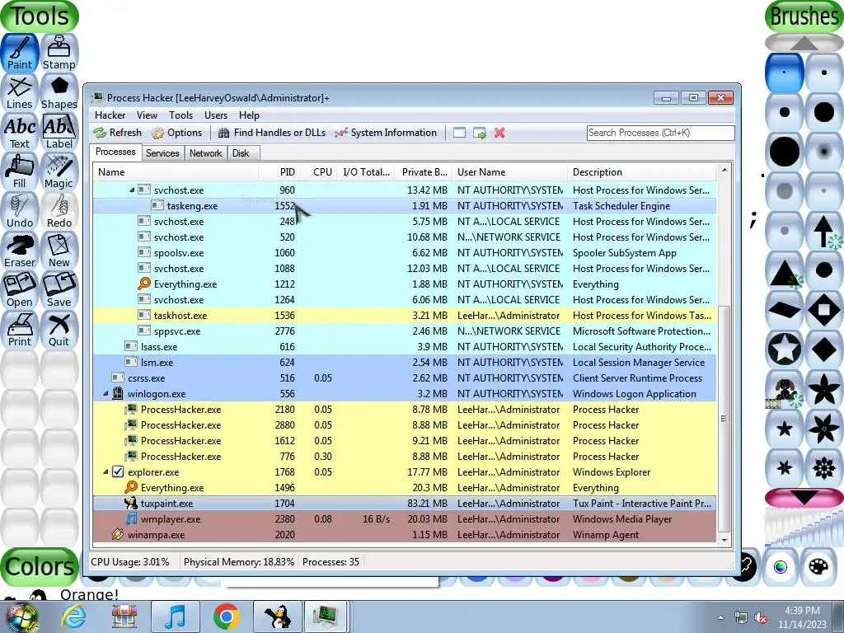Image resolution: width=844 pixels, height=633 pixels.
Task: Select the Label tool
Action: pos(59,132)
